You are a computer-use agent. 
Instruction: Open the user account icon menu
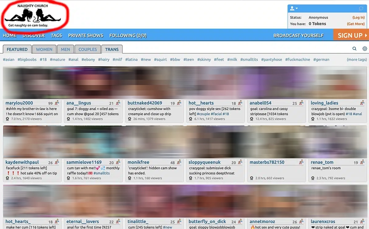tap(292, 8)
